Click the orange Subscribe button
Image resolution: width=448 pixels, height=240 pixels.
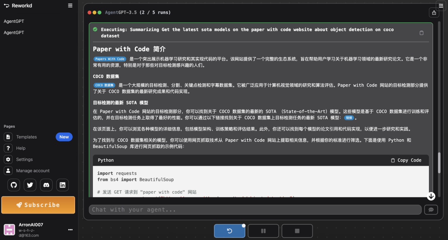pyautogui.click(x=38, y=205)
